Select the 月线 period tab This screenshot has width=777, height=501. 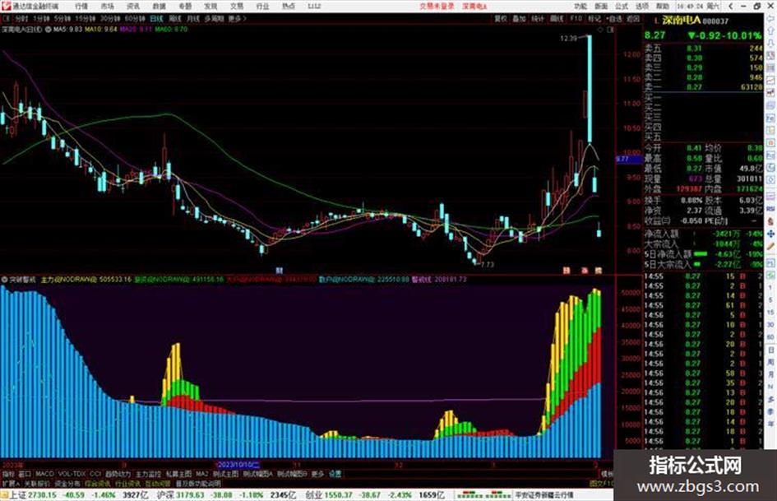(x=192, y=18)
